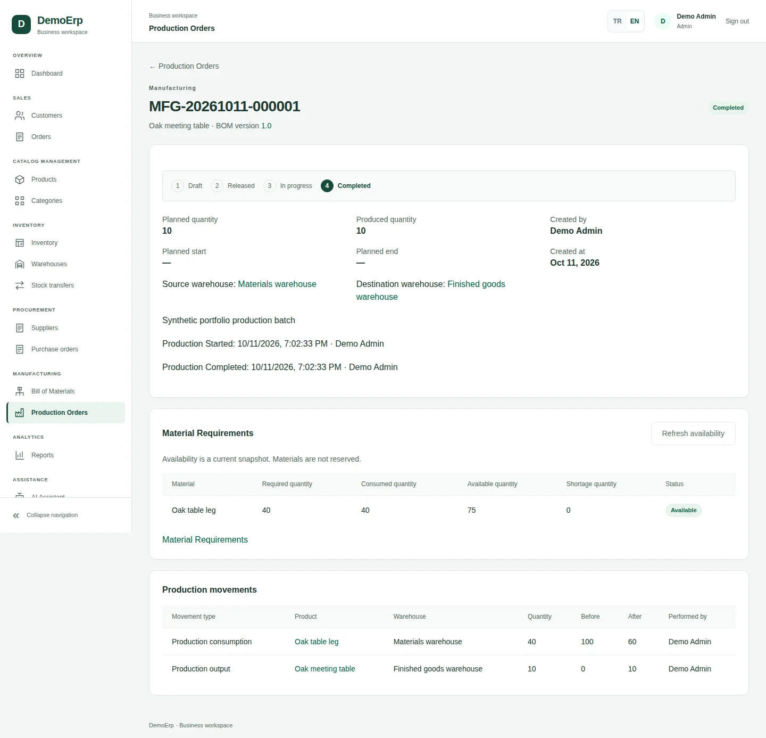The height and width of the screenshot is (738, 766).
Task: Click the Warehouses building icon
Action: pos(20,264)
